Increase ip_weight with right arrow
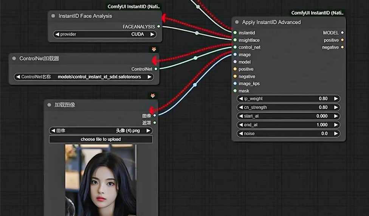The image size is (369, 216). click(336, 99)
